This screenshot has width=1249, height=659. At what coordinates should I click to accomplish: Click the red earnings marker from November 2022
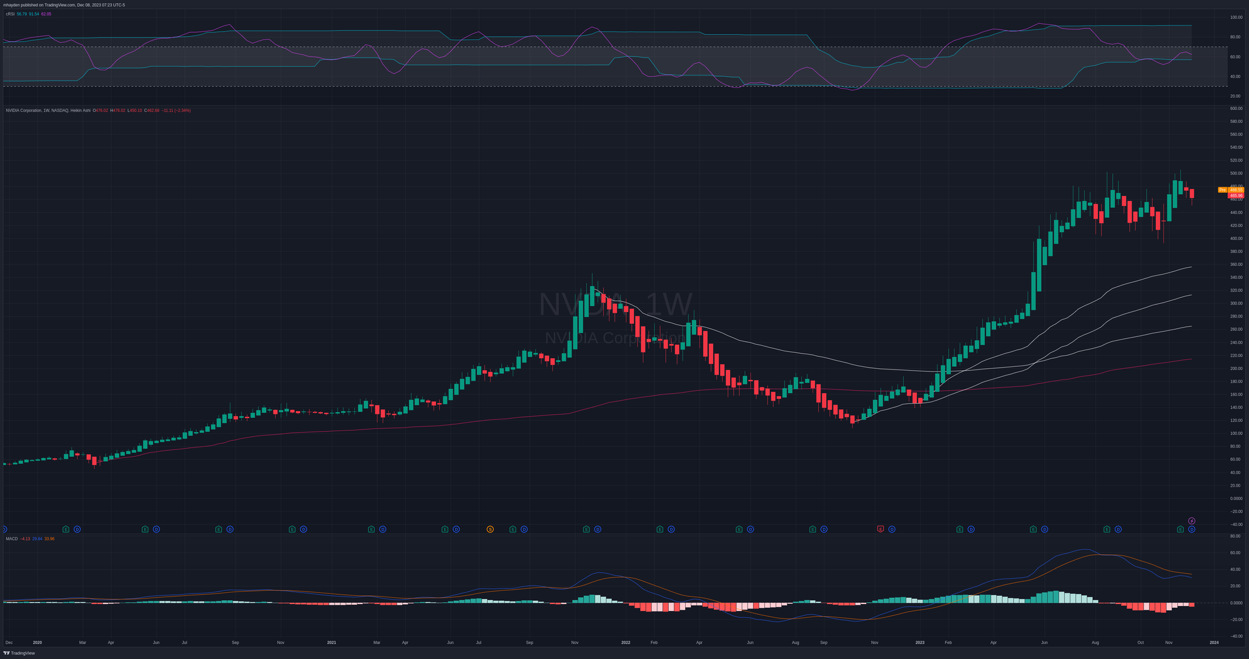point(881,529)
